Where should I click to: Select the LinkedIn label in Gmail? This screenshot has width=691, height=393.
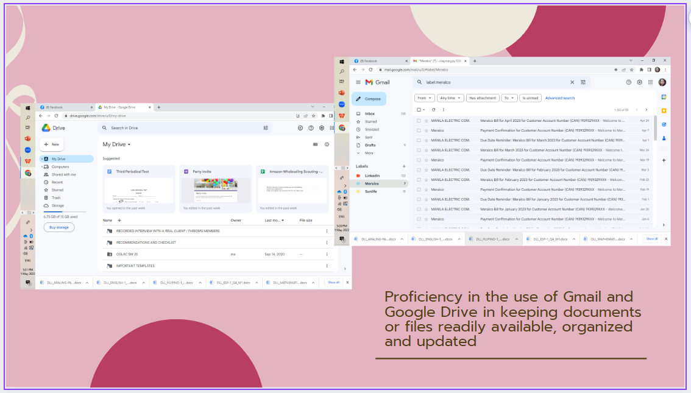(372, 176)
